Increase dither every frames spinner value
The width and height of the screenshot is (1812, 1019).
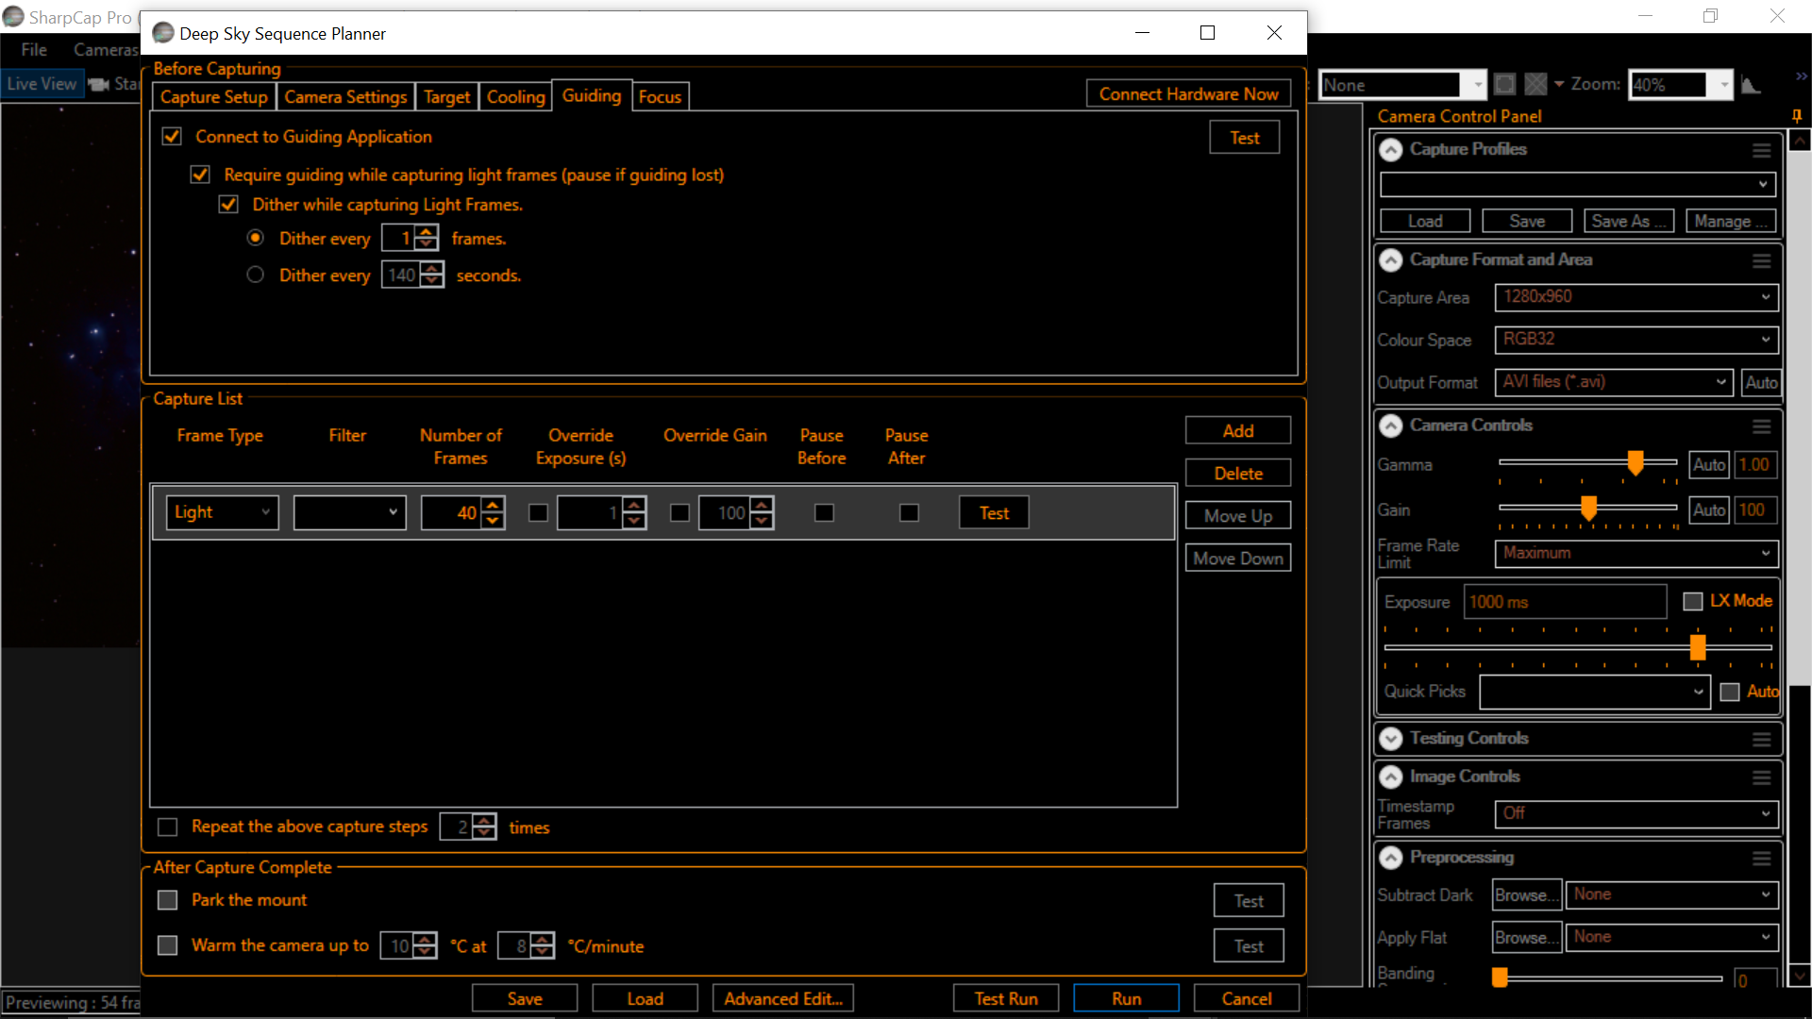point(427,232)
